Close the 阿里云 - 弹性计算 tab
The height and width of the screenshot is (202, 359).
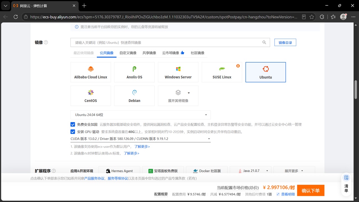point(74,6)
